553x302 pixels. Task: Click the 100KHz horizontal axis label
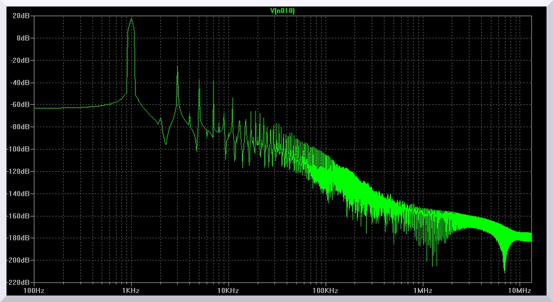[x=326, y=291]
